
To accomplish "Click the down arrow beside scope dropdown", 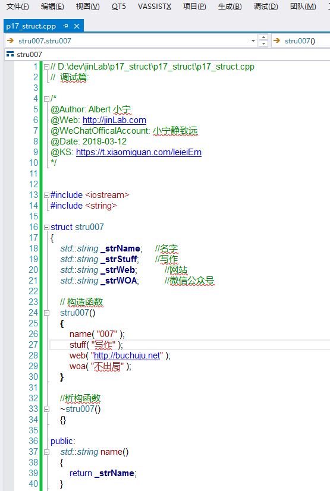I will coord(263,44).
